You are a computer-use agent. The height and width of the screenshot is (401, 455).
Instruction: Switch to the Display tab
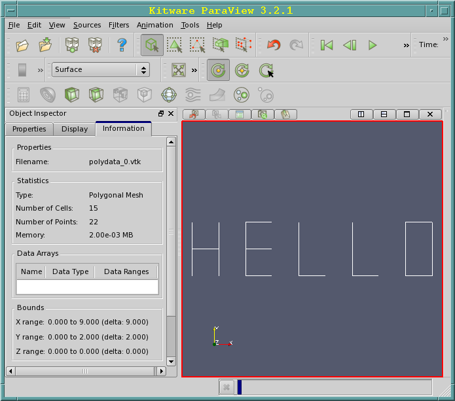(74, 129)
